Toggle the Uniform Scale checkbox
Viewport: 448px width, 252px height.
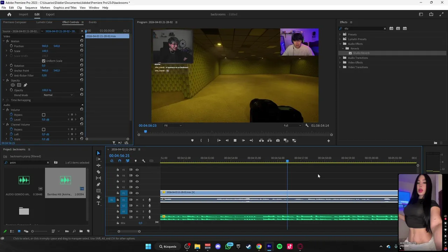point(44,61)
